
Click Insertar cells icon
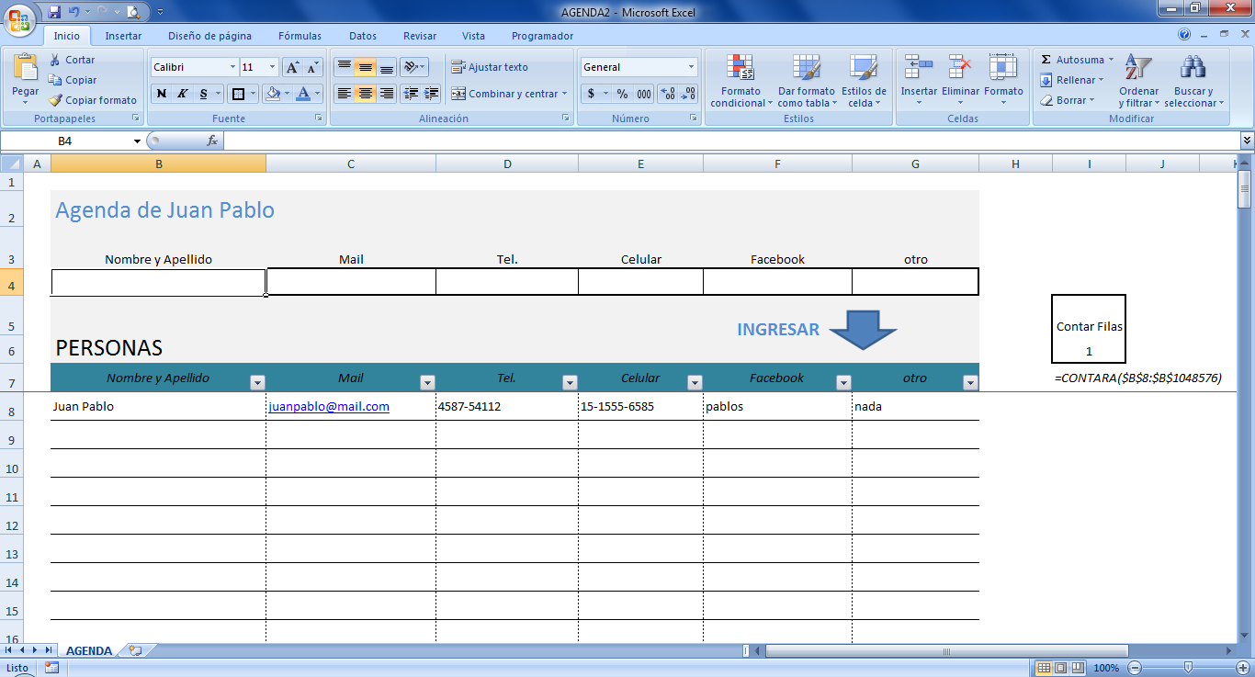[919, 68]
